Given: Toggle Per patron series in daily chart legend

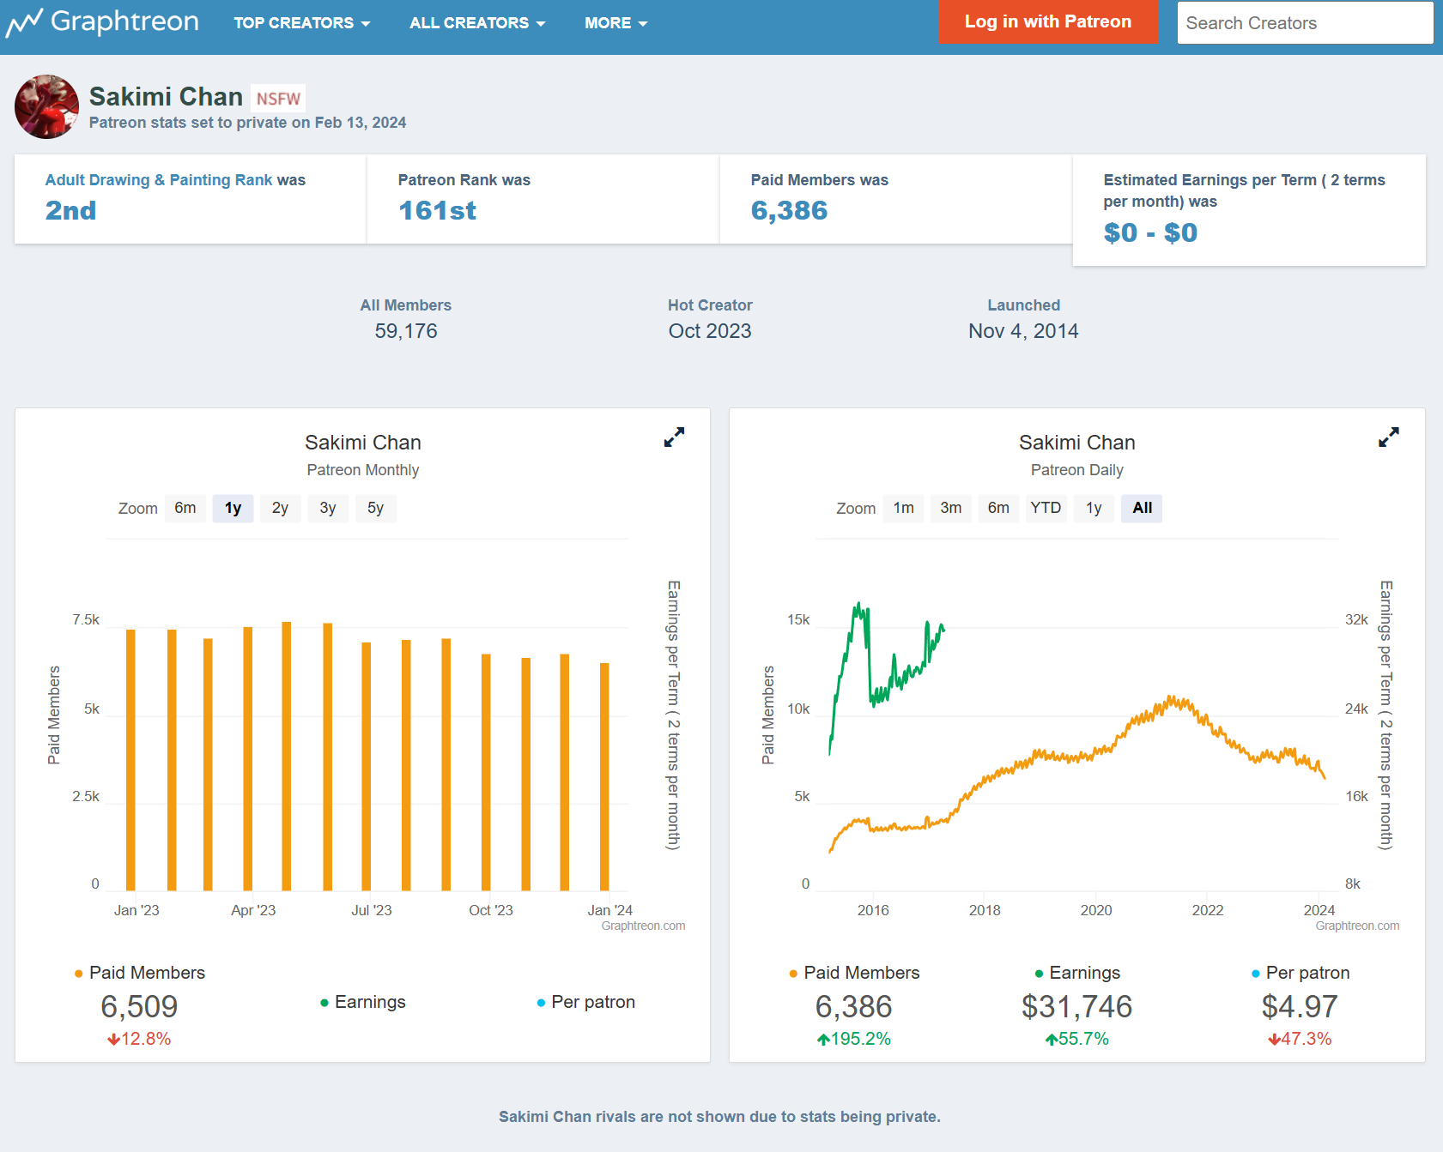Looking at the screenshot, I should coord(1301,973).
